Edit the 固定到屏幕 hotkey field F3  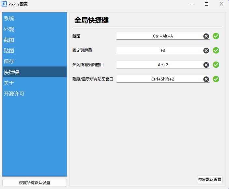pyautogui.click(x=163, y=51)
